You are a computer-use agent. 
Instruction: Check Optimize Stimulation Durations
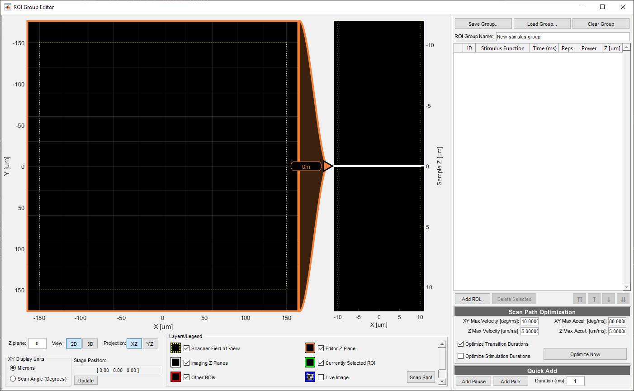(x=461, y=356)
